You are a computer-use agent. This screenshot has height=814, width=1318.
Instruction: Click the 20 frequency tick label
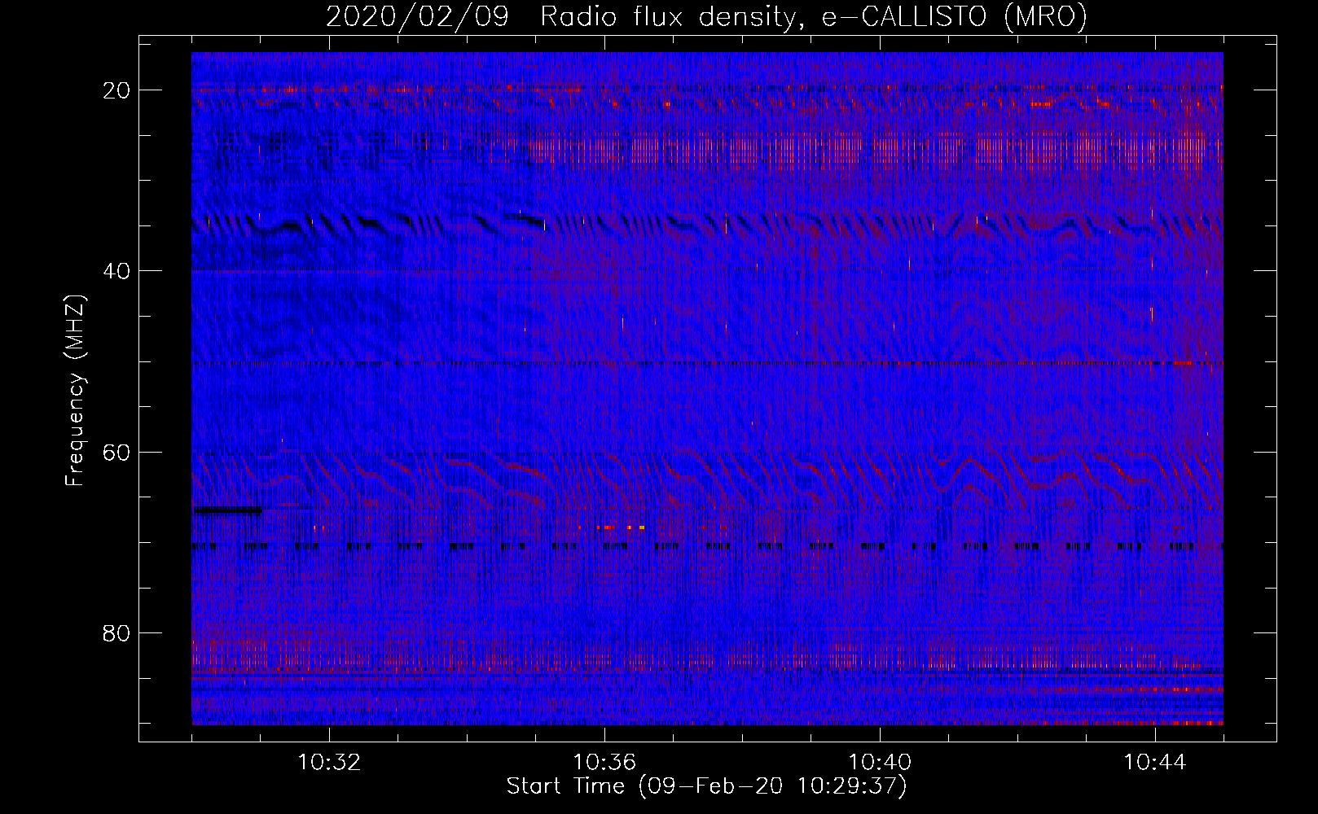click(x=116, y=90)
